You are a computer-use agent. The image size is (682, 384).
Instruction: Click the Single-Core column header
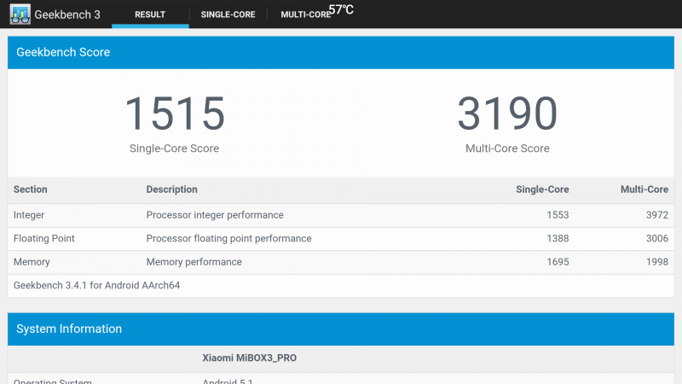542,189
